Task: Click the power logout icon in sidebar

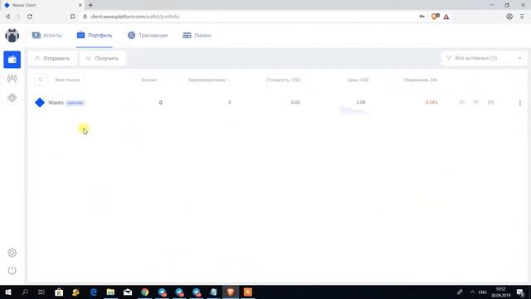Action: (12, 270)
